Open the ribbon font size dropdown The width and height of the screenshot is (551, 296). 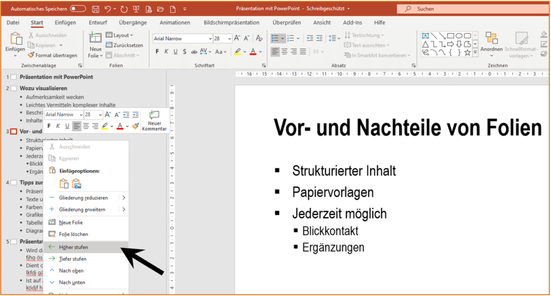(229, 39)
